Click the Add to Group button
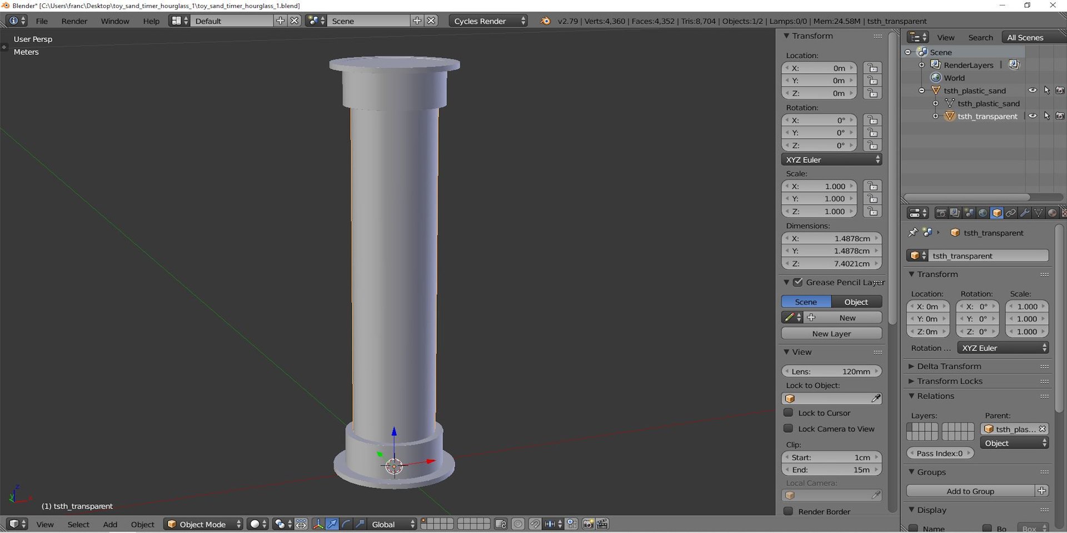 pyautogui.click(x=970, y=491)
